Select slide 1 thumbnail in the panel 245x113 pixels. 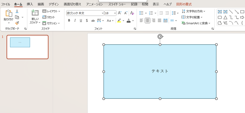point(27,47)
